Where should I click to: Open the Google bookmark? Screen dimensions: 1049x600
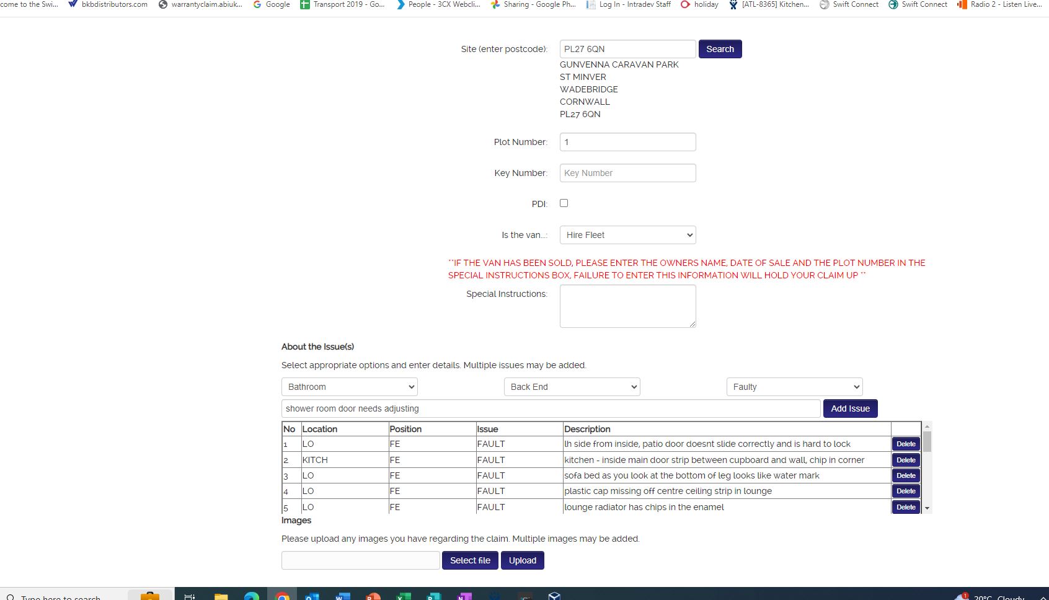271,4
